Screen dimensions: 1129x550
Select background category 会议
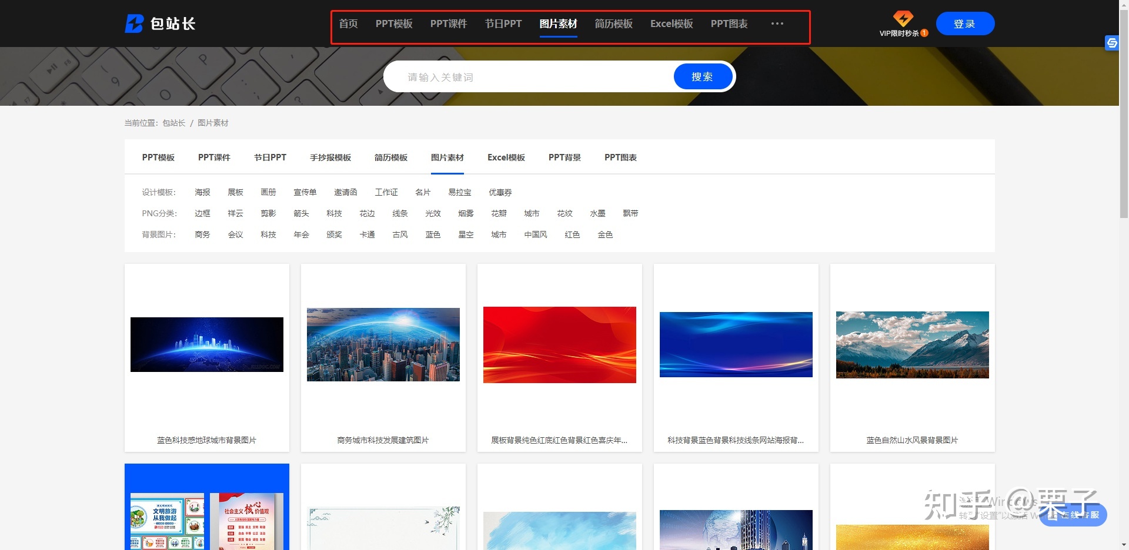[x=235, y=234]
